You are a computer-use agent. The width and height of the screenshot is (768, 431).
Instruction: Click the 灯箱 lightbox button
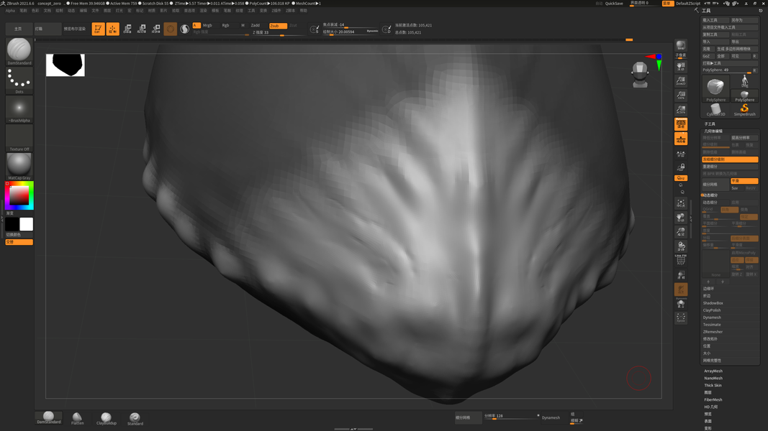[x=48, y=29]
